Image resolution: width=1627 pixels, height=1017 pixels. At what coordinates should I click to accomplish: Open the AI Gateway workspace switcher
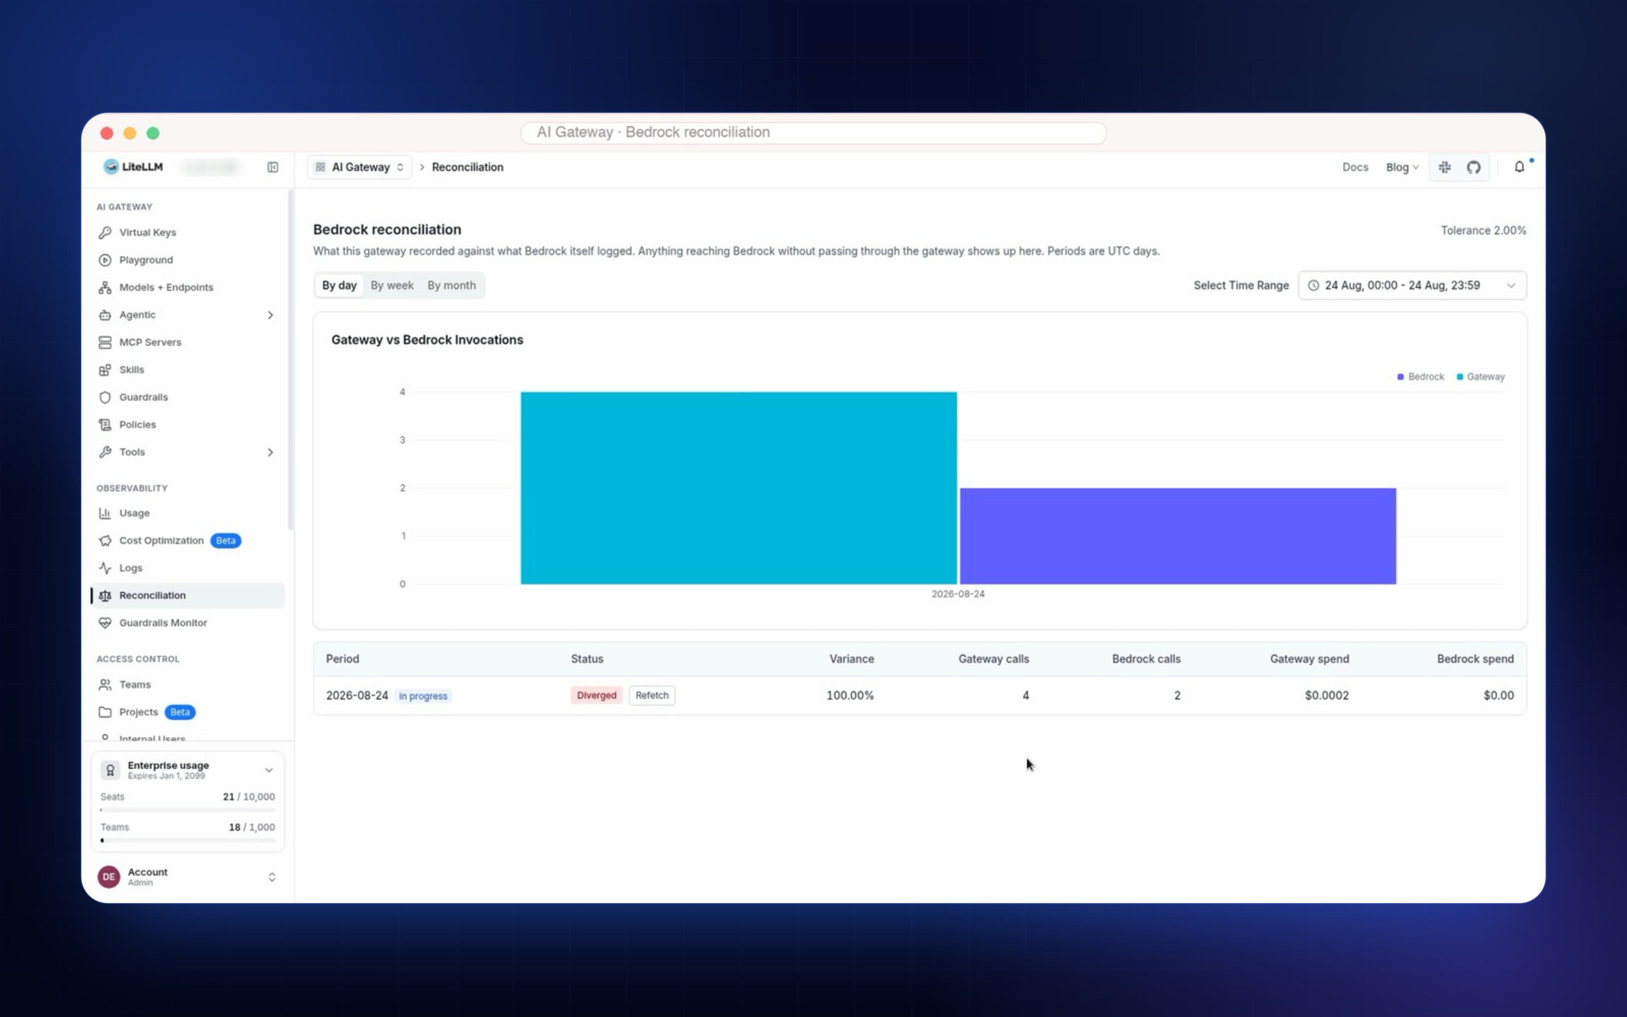(359, 167)
